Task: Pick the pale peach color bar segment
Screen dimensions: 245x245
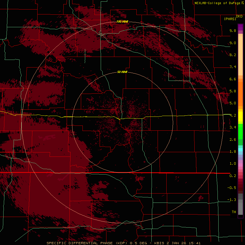Action: [240, 56]
